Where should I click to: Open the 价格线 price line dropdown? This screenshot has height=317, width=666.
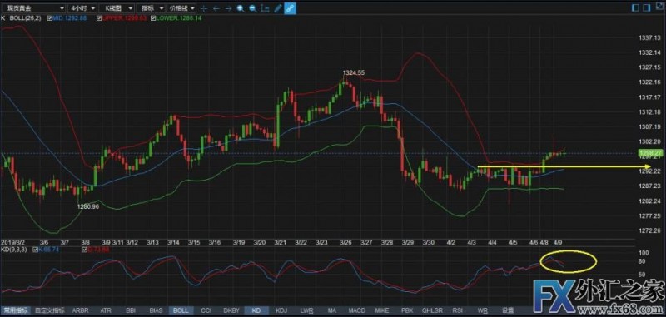click(x=182, y=8)
